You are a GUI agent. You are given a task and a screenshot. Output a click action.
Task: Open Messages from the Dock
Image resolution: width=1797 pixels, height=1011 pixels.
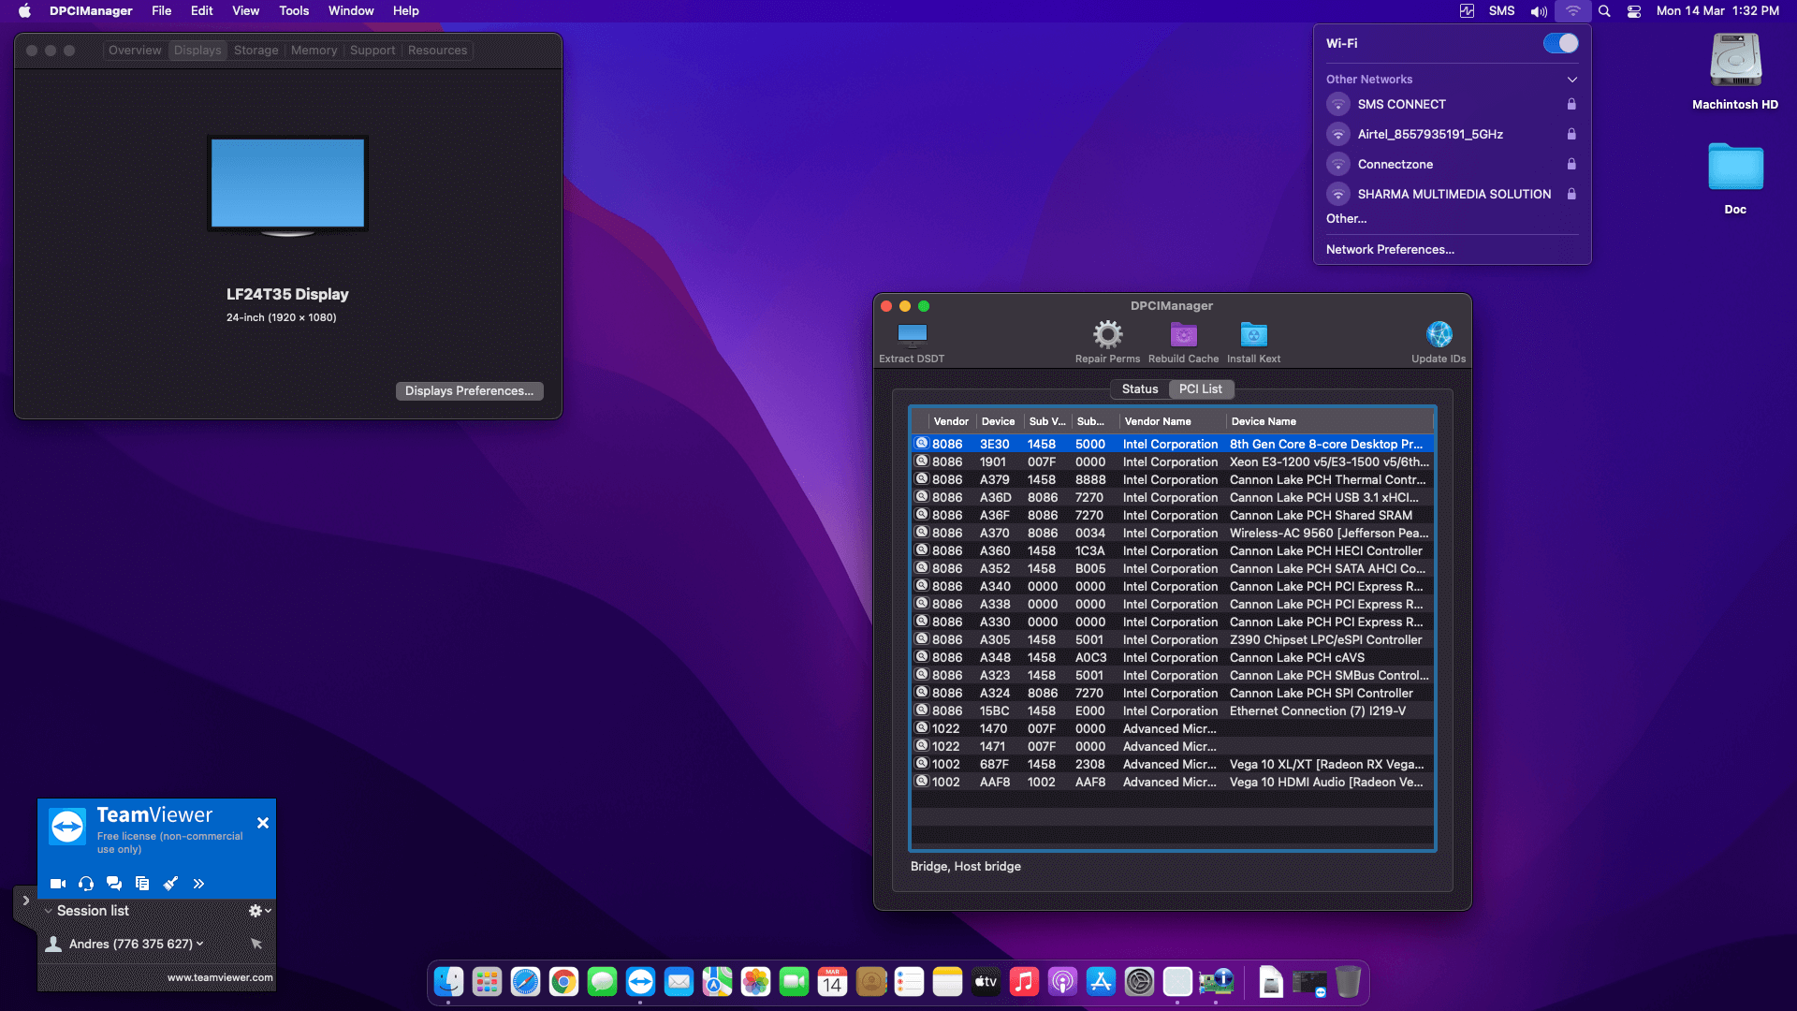point(602,982)
